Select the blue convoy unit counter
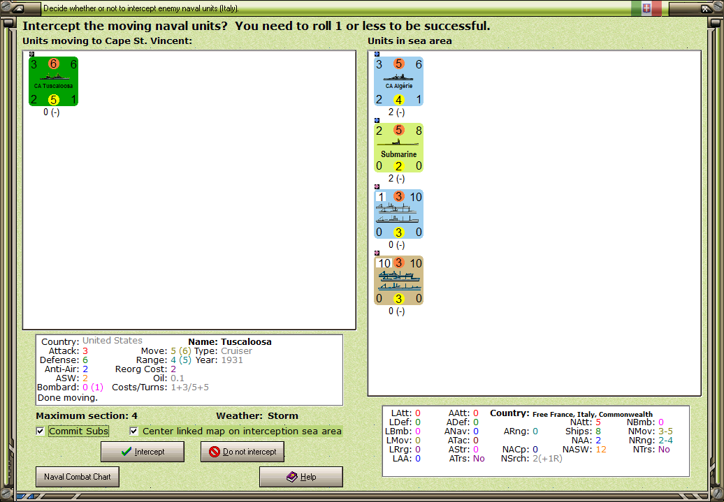724x502 pixels. [x=398, y=214]
